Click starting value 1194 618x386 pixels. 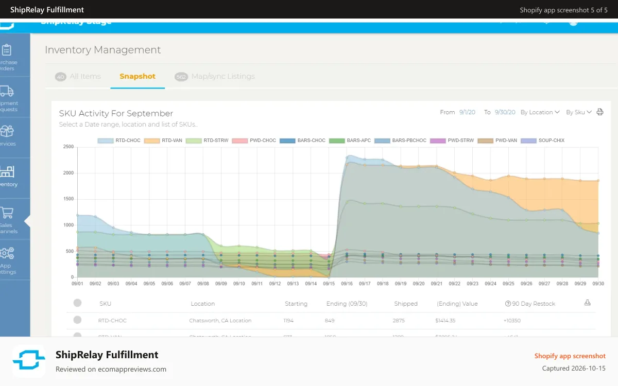(289, 321)
